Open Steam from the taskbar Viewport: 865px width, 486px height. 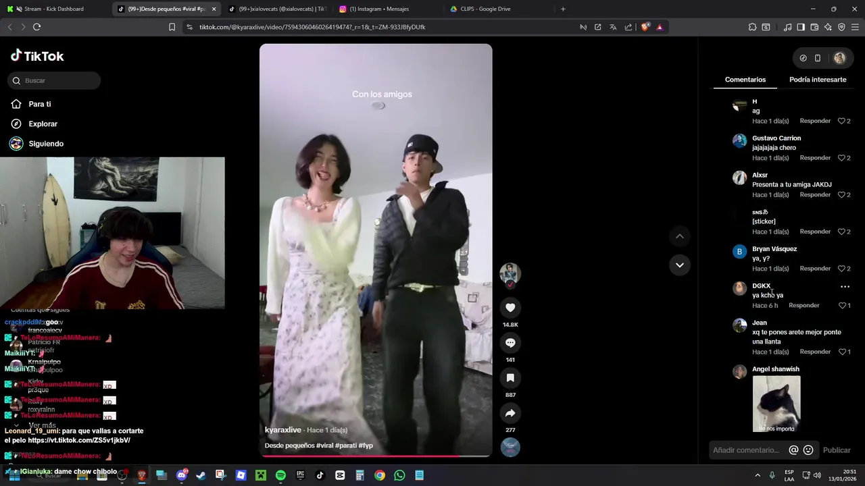(x=201, y=475)
